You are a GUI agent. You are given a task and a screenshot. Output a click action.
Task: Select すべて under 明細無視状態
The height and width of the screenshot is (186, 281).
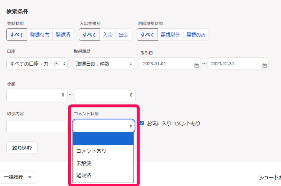coord(147,35)
